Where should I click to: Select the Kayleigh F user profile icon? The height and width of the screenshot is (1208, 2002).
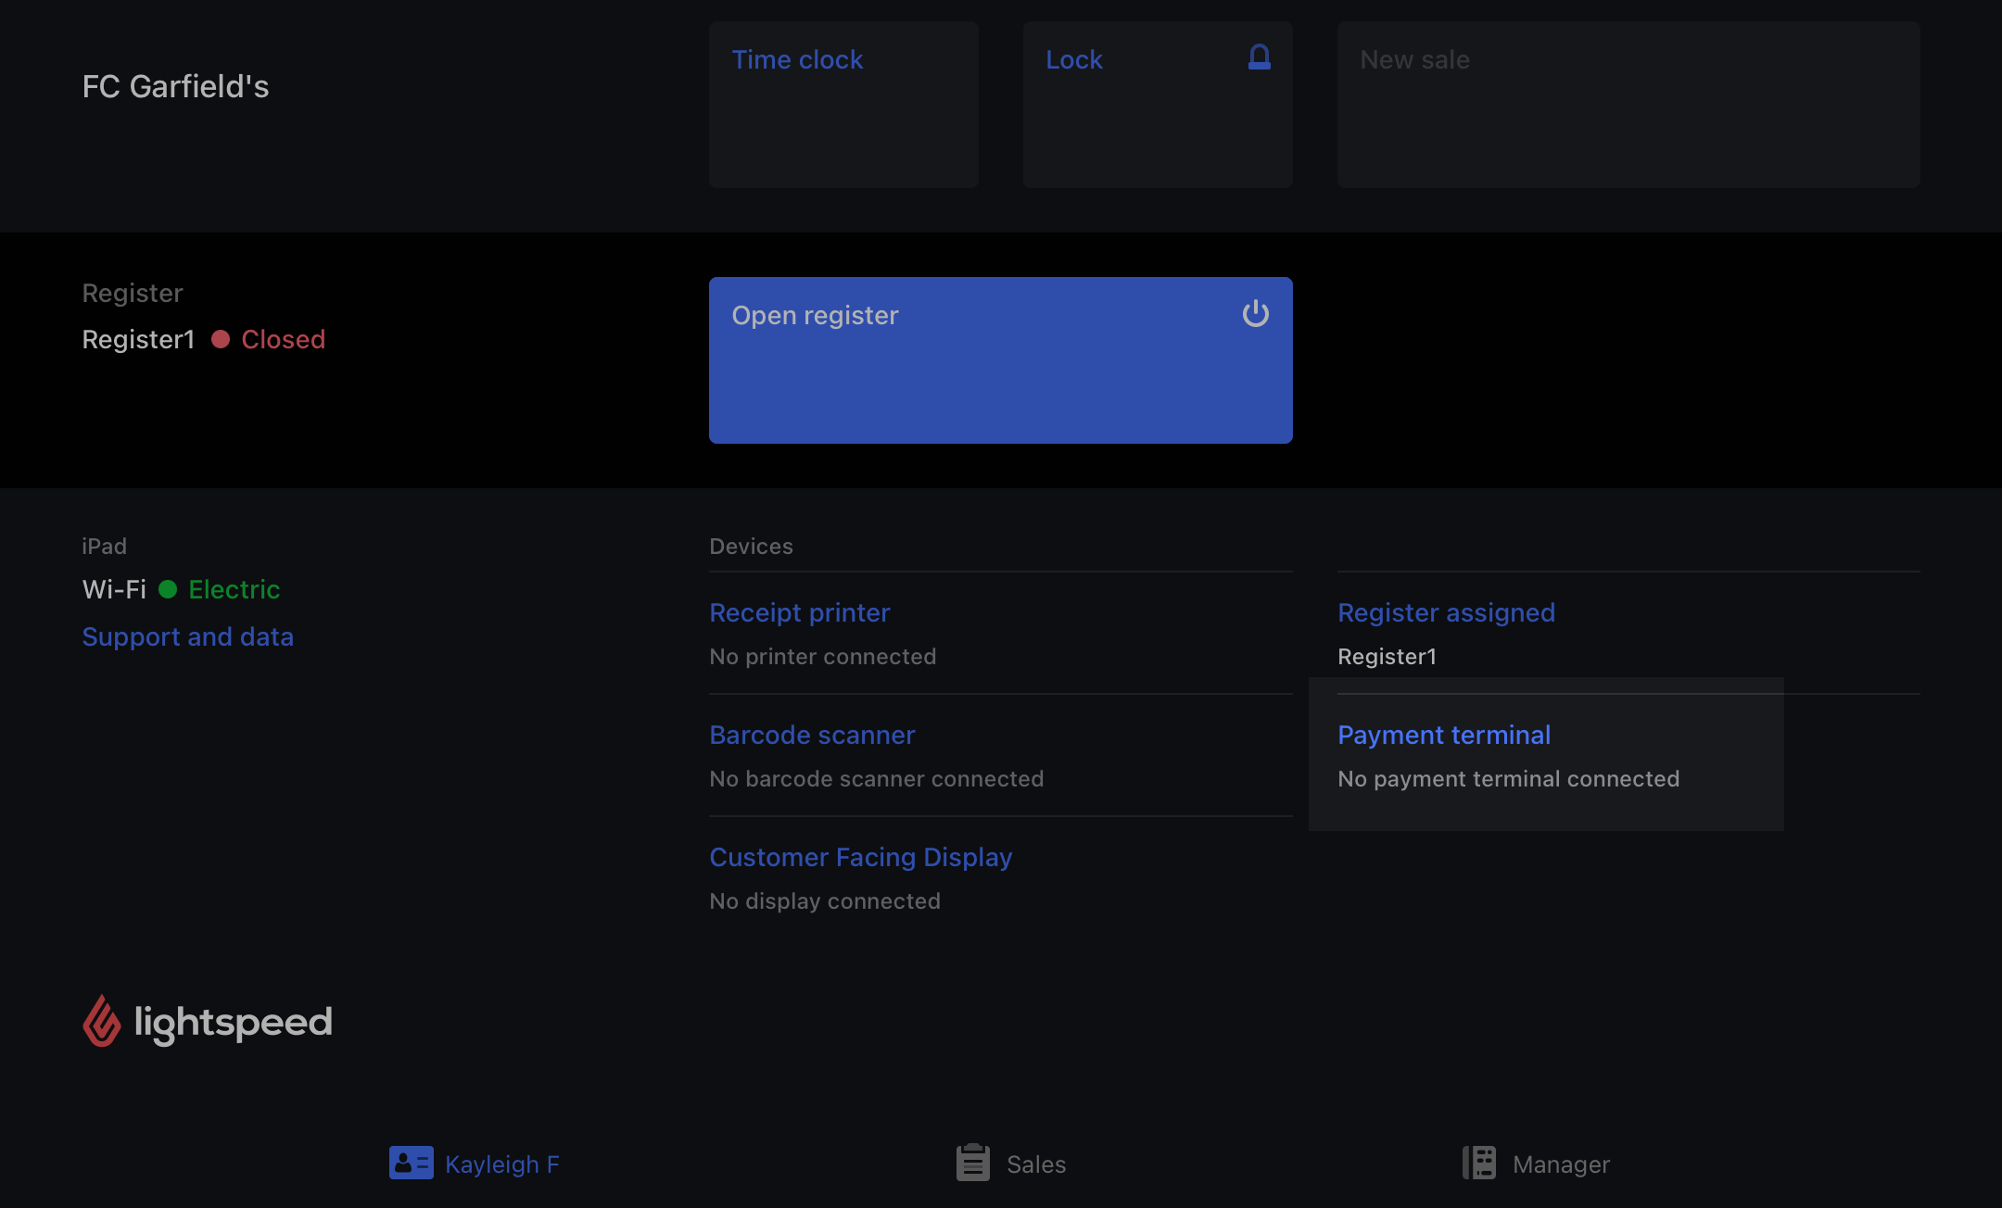[x=412, y=1163]
